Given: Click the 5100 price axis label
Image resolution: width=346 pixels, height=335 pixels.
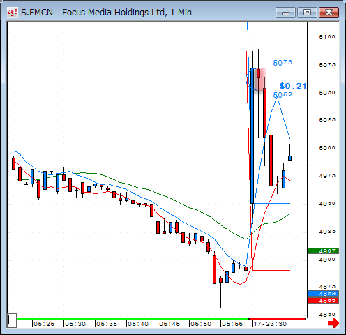Looking at the screenshot, I should point(327,37).
